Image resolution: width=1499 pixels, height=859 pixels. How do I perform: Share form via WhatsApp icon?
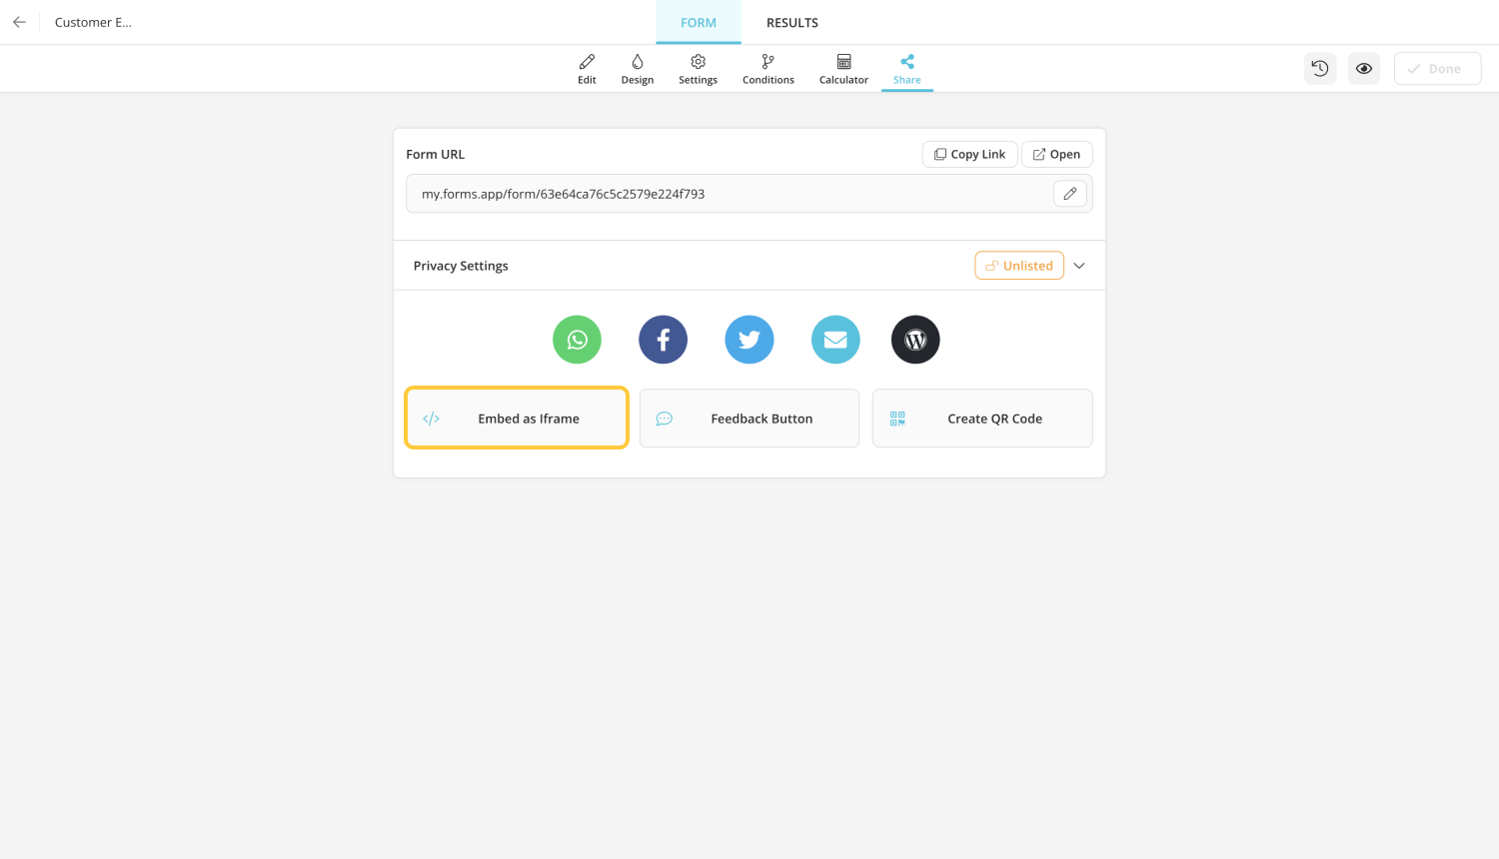click(x=577, y=340)
